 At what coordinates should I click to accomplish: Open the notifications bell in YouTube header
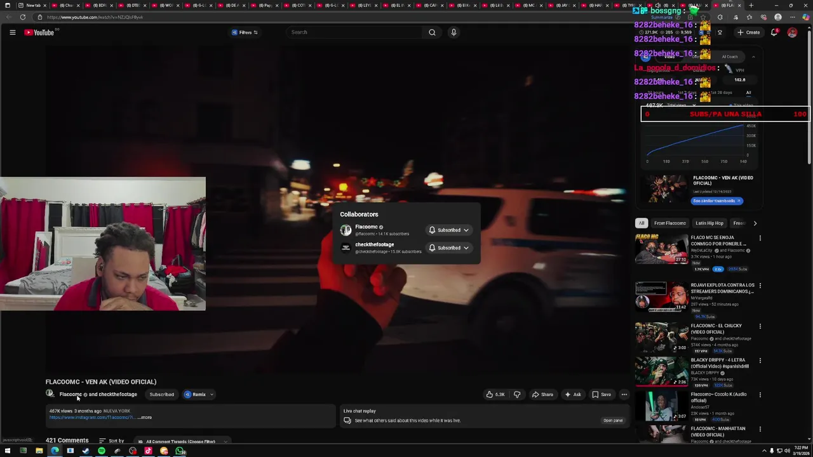[774, 32]
